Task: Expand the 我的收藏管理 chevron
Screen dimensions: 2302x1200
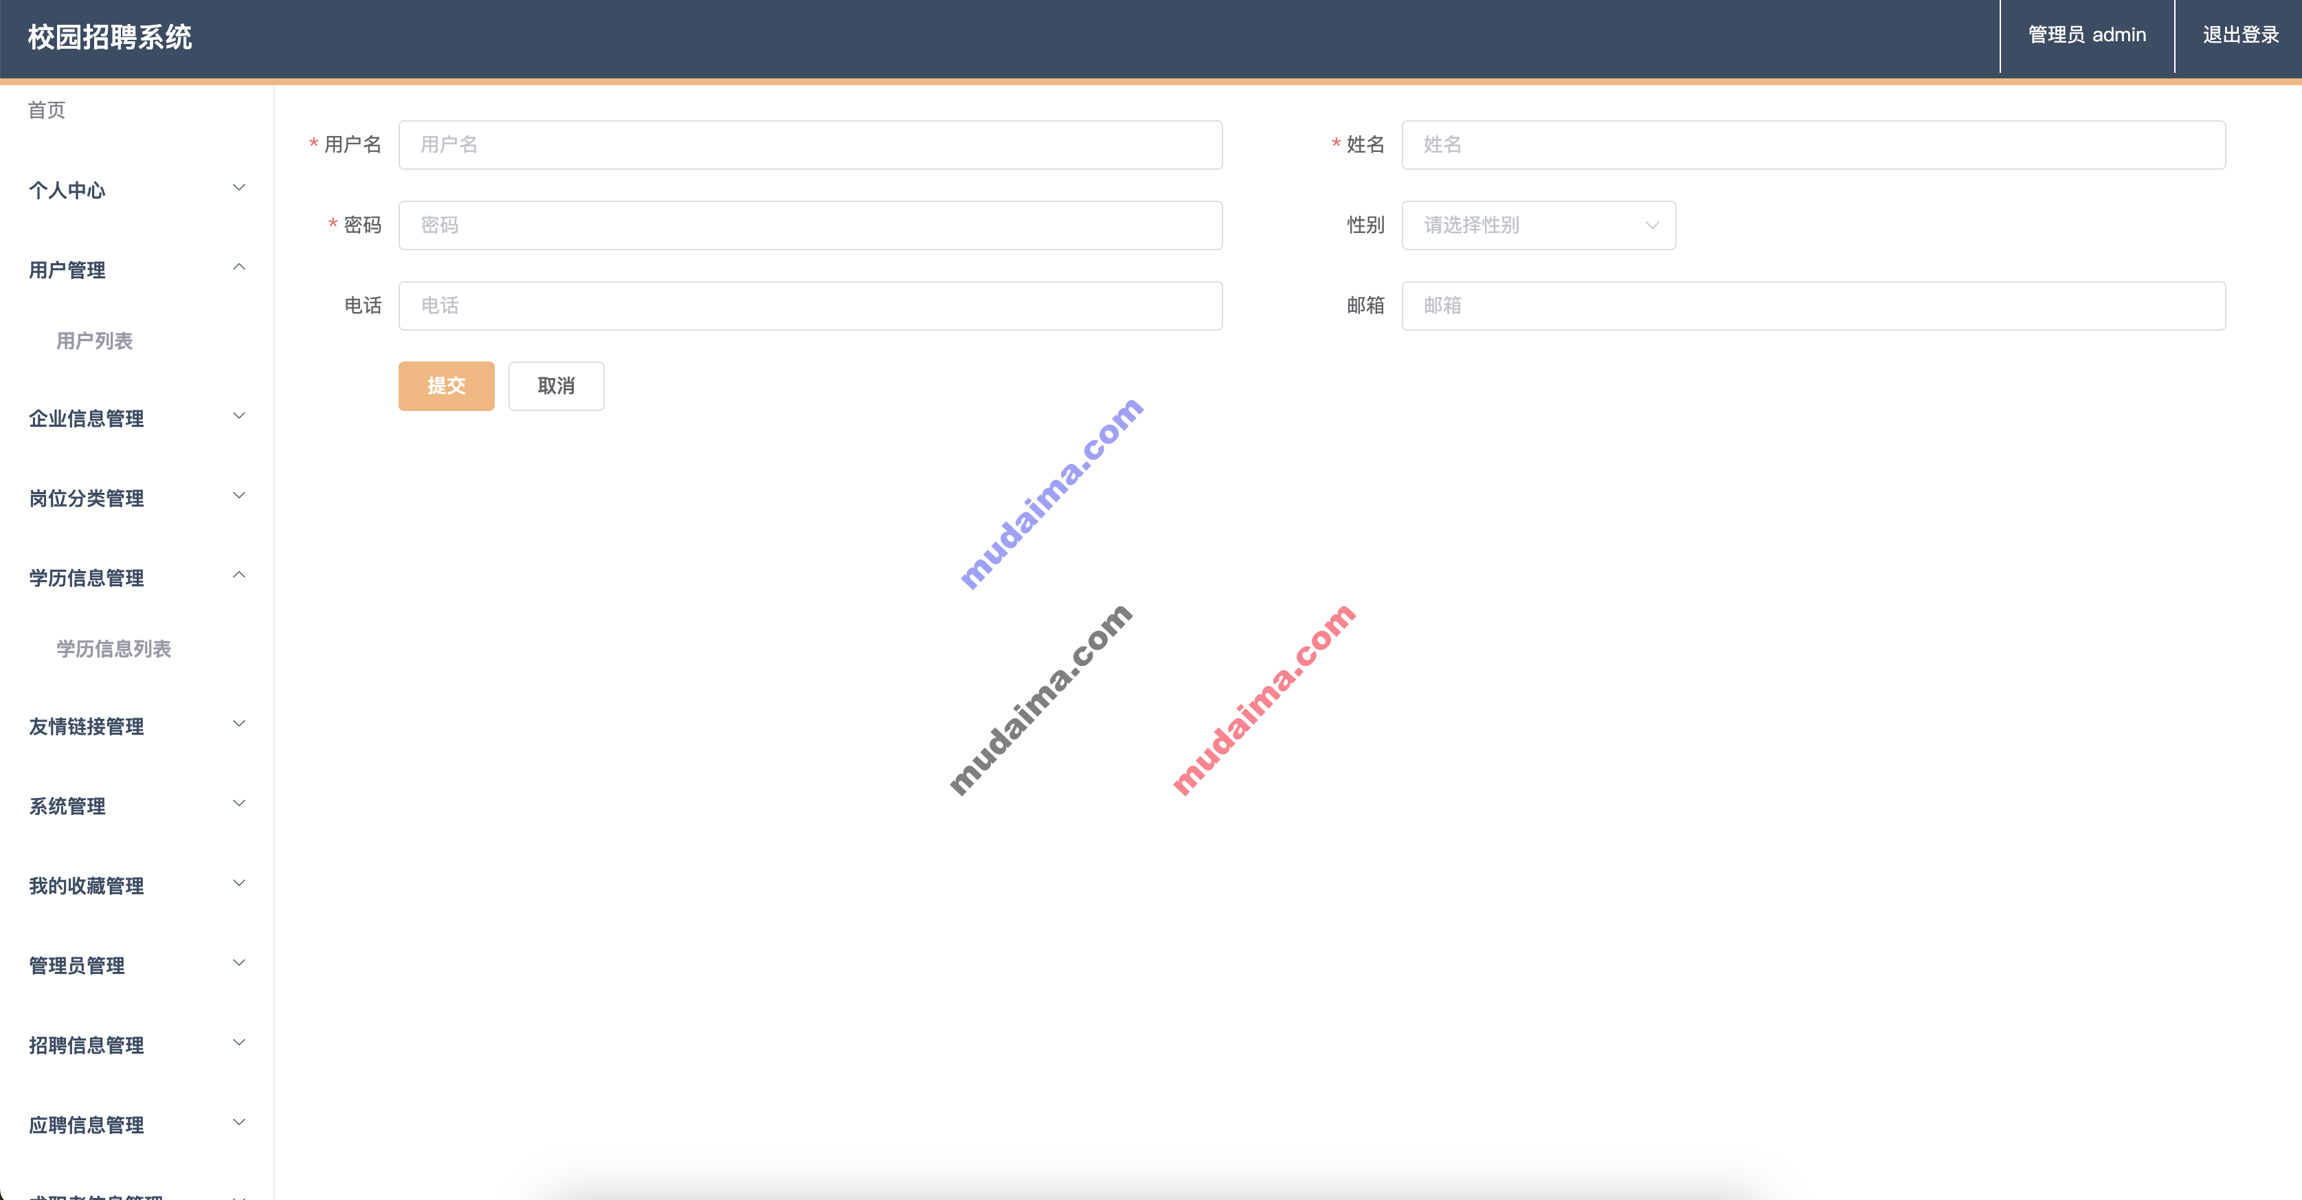Action: click(x=238, y=882)
